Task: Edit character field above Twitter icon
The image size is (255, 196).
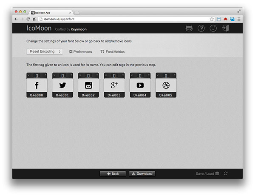Action: (x=62, y=76)
